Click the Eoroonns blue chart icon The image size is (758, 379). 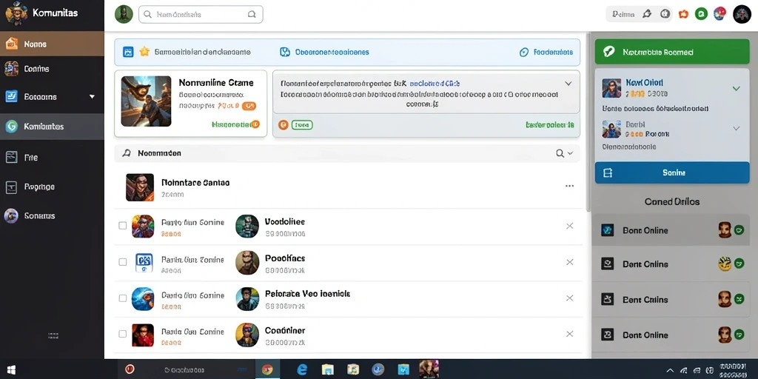(x=11, y=97)
